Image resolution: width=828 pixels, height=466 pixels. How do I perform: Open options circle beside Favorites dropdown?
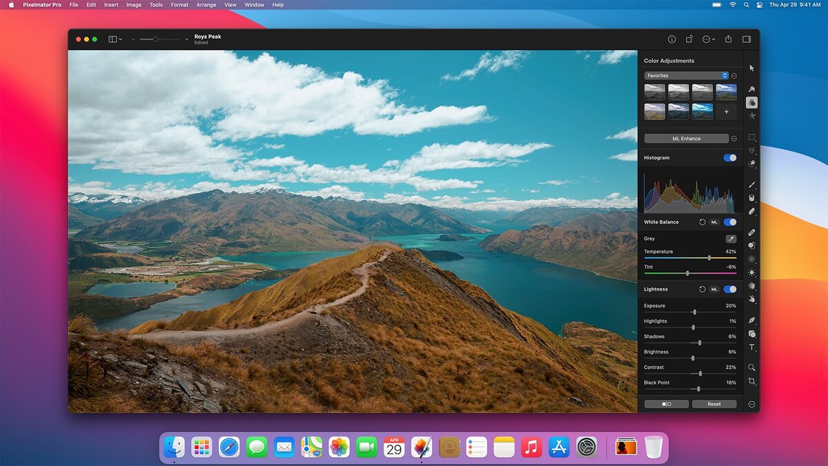tap(734, 75)
